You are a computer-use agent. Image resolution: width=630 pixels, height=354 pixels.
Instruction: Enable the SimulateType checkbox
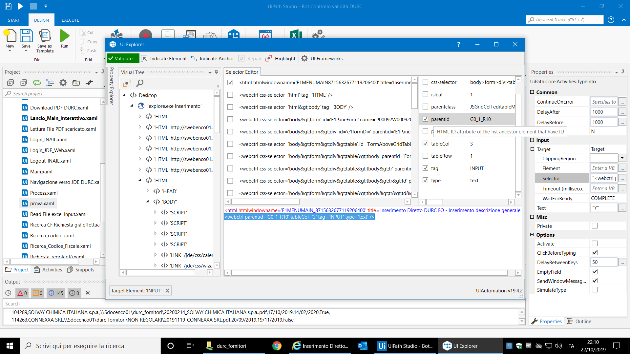click(x=595, y=290)
